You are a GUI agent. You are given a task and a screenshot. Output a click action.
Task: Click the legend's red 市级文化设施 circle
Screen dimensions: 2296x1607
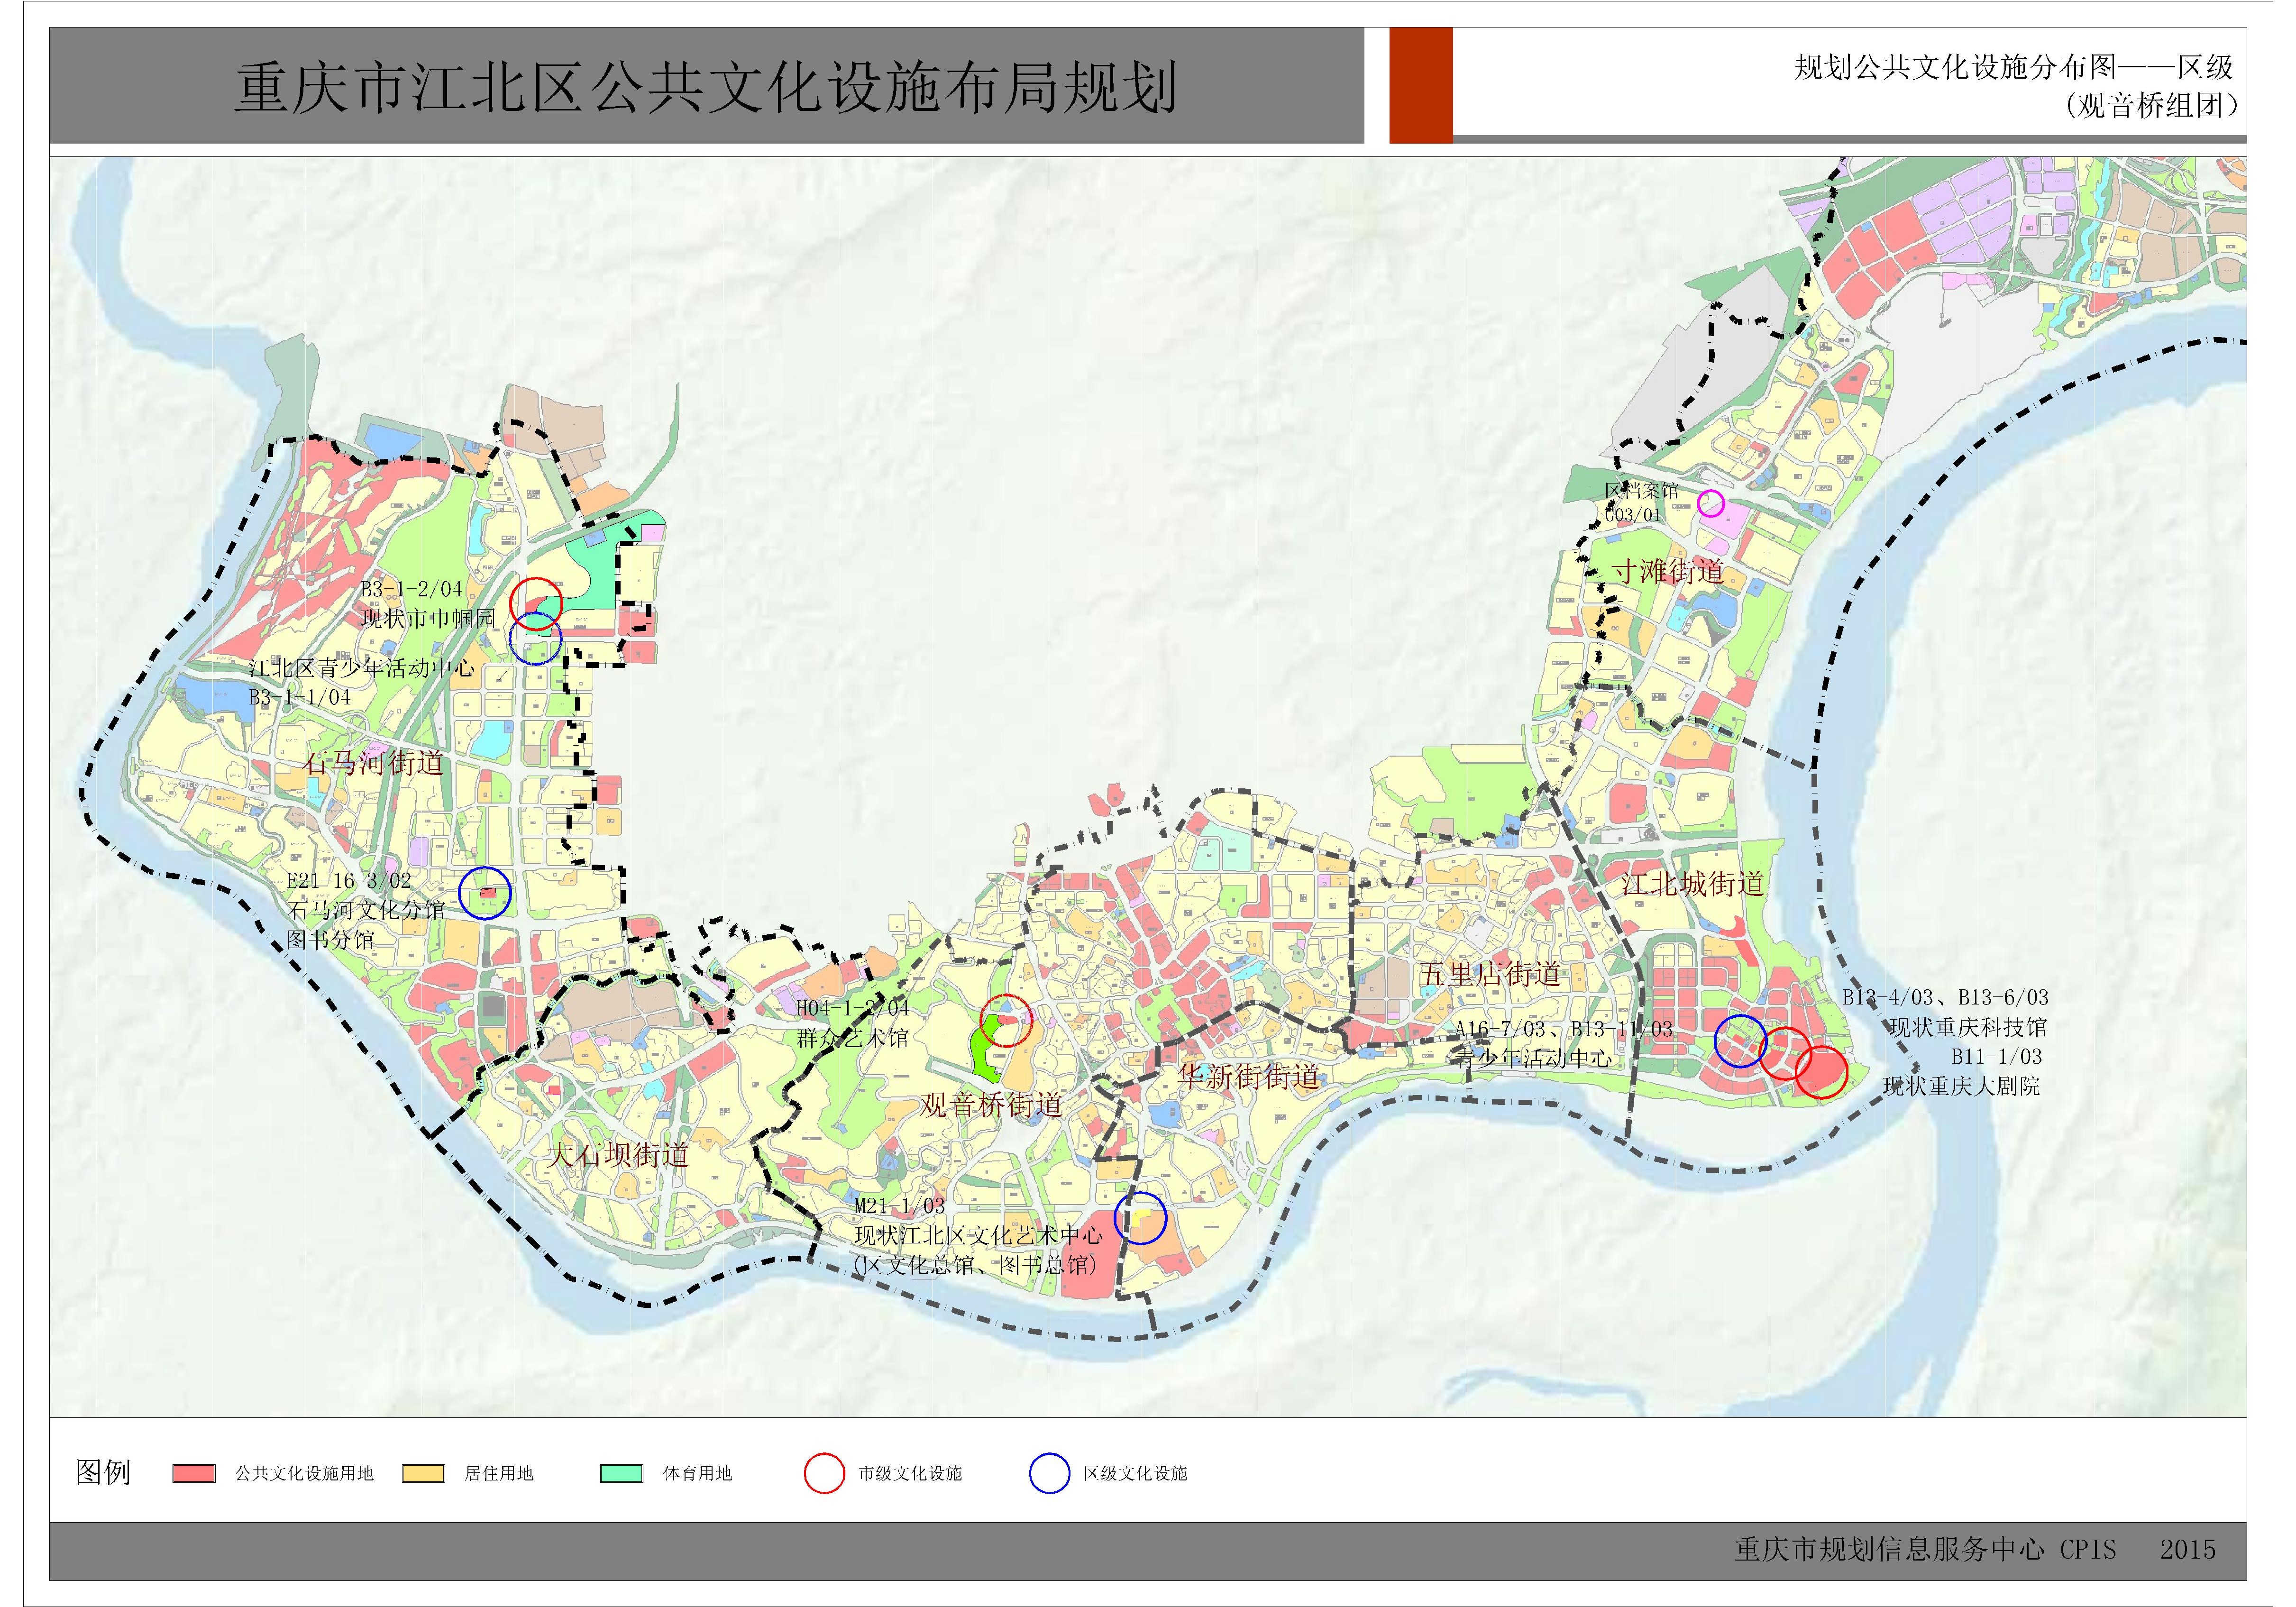pyautogui.click(x=824, y=1473)
